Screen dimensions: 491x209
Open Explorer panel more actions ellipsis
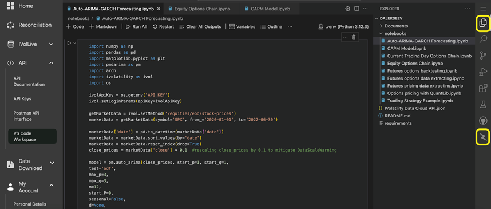click(x=468, y=9)
